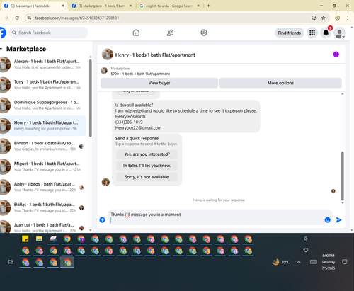
Task: Open the Abby conversation
Action: coord(43,187)
